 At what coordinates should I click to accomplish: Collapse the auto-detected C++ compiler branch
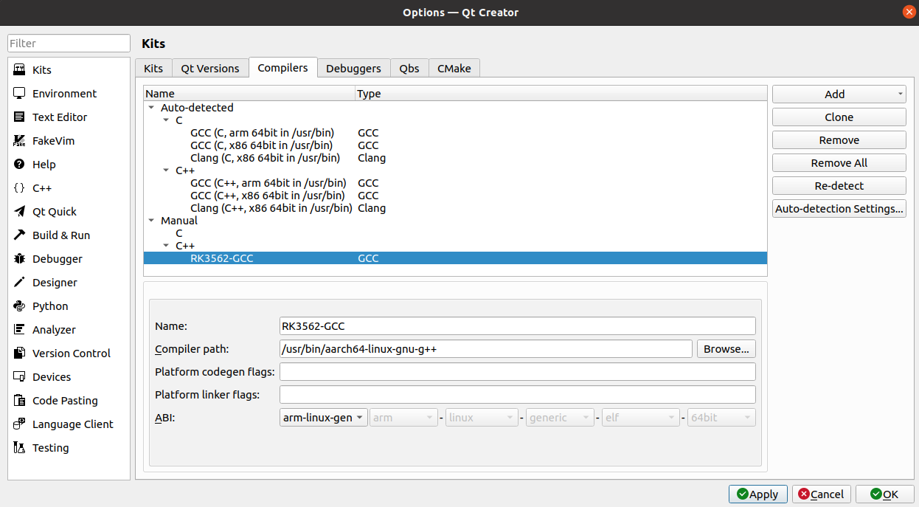click(x=166, y=170)
